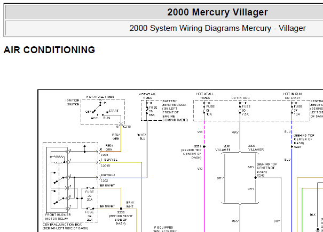
Task: Click the "2001 VILLAGER" branch label
Action: coord(223,148)
